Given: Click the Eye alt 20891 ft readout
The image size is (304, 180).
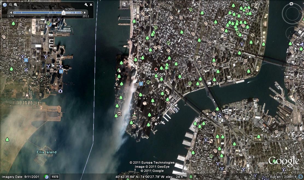Looking at the screenshot, I should (283, 177).
